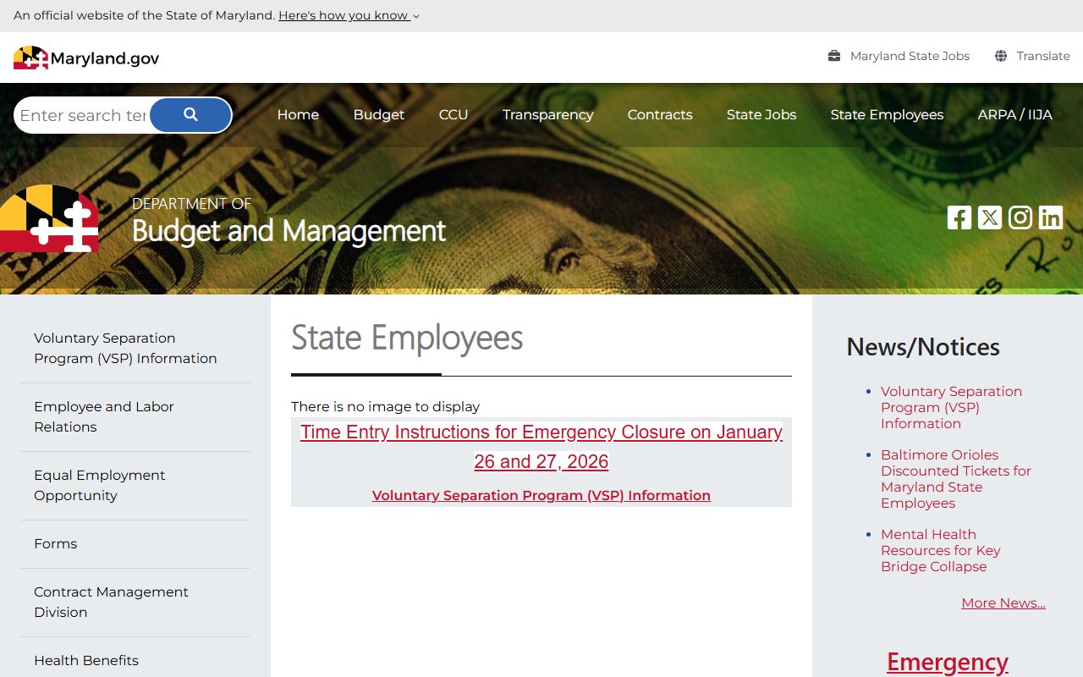
Task: Open News item Voluntary Separation Program (VSP) Information
Action: (951, 407)
